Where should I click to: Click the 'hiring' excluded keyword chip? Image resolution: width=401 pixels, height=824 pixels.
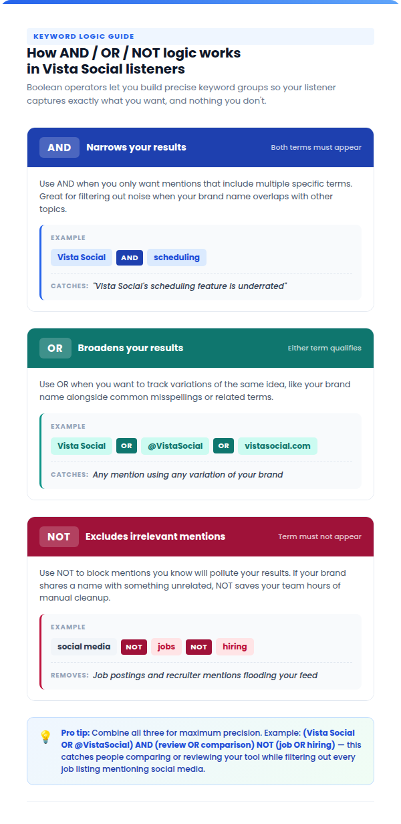point(235,647)
